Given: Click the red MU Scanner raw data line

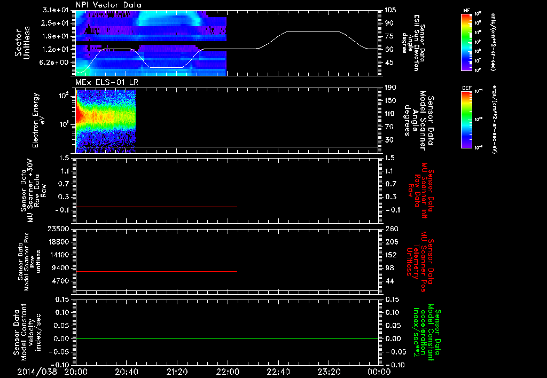Looking at the screenshot, I should pyautogui.click(x=157, y=207).
